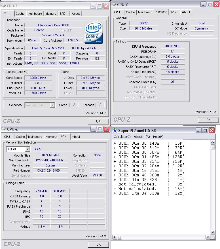This screenshot has height=249, width=220.
Task: Click the Super PI horizontal scrollbar thumb
Action: click(x=119, y=237)
